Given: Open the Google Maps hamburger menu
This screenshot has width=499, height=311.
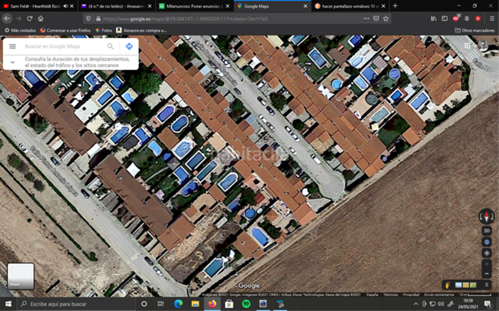Looking at the screenshot, I should pyautogui.click(x=12, y=47).
